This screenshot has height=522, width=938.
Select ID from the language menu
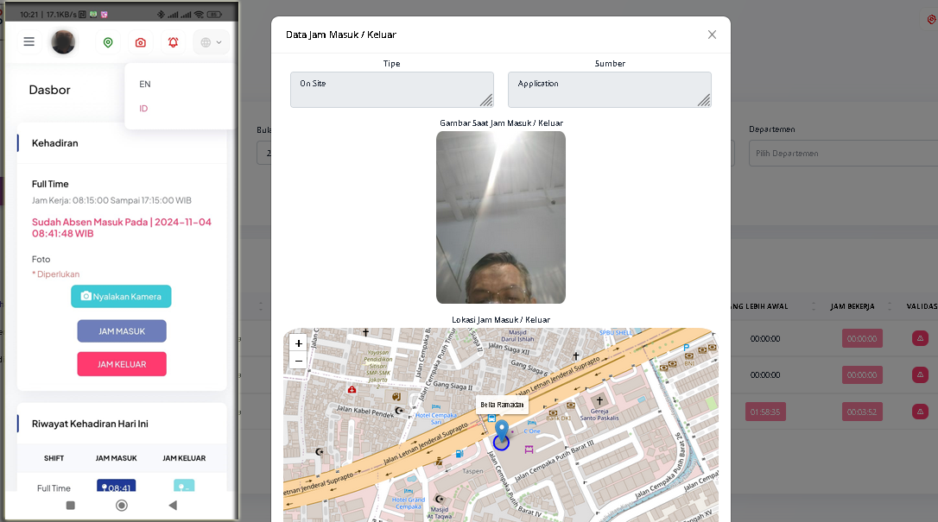click(x=143, y=108)
